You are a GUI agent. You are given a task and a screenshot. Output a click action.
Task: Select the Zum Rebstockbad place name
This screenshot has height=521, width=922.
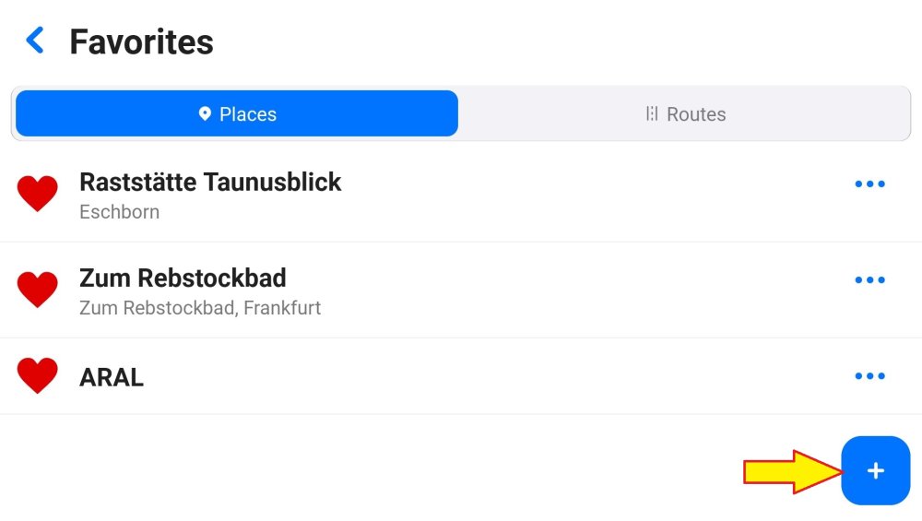click(183, 278)
